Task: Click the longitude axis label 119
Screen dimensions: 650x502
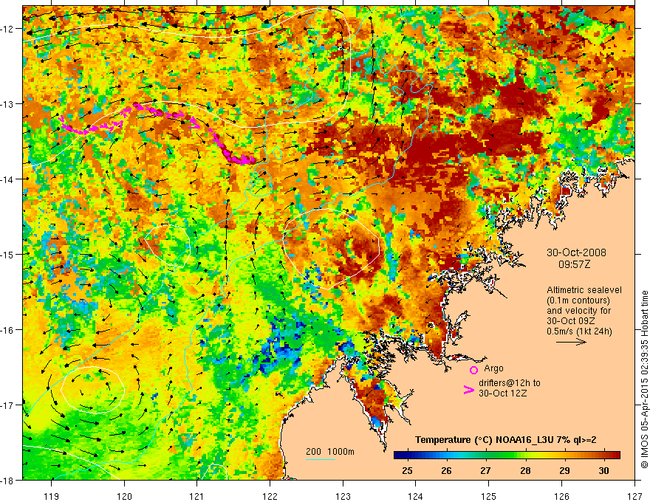Action: click(x=52, y=496)
